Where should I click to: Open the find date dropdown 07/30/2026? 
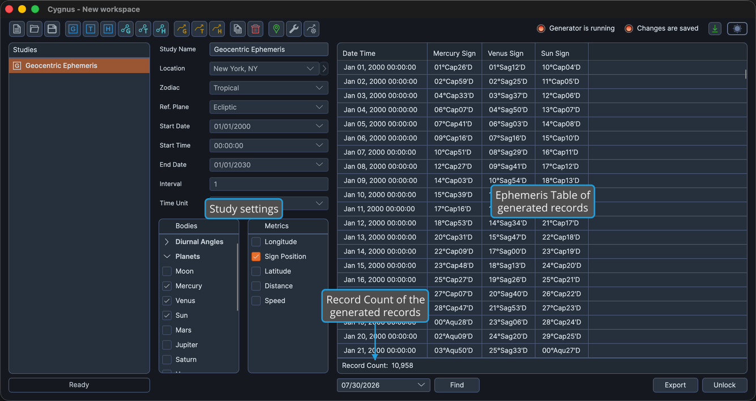(383, 385)
